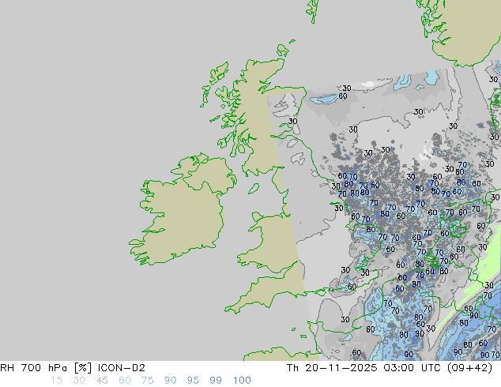
Task: Select the legend value 99
Action: coord(216,381)
